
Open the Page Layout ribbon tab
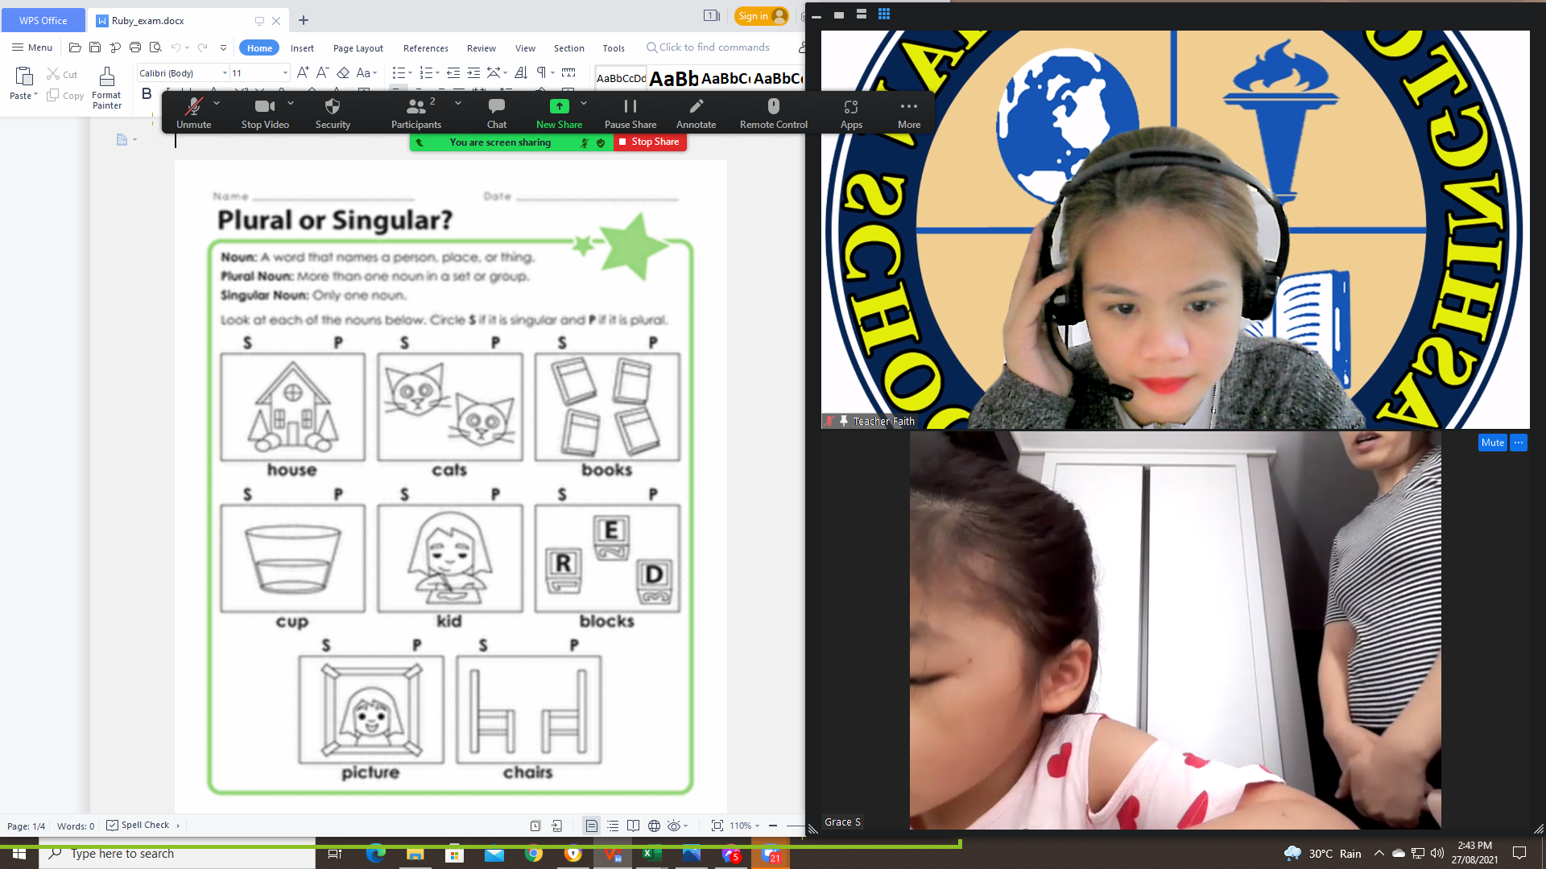[358, 48]
